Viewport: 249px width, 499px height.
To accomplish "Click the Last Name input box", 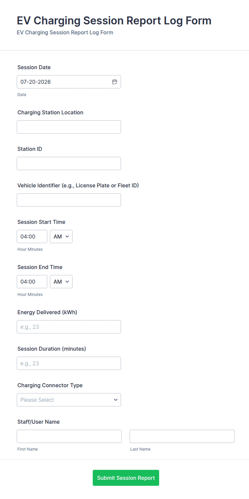I will click(182, 436).
